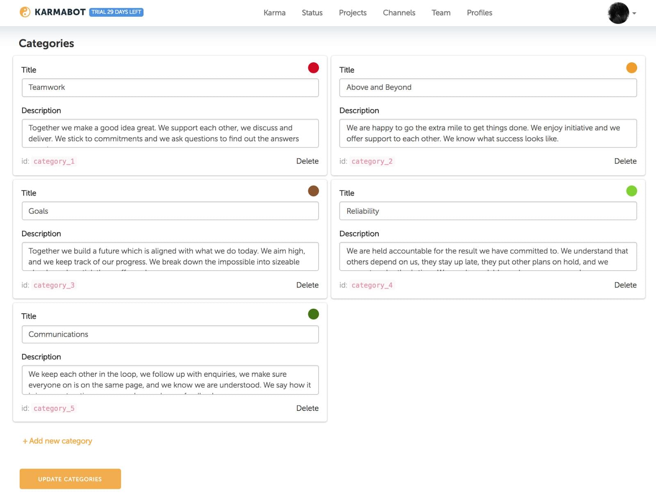Open the profile avatar menu

pyautogui.click(x=618, y=13)
